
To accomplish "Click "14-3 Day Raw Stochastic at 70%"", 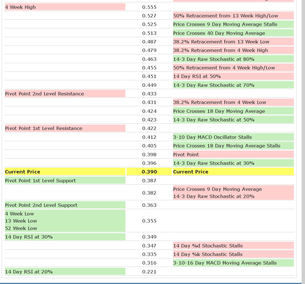I will point(214,85).
